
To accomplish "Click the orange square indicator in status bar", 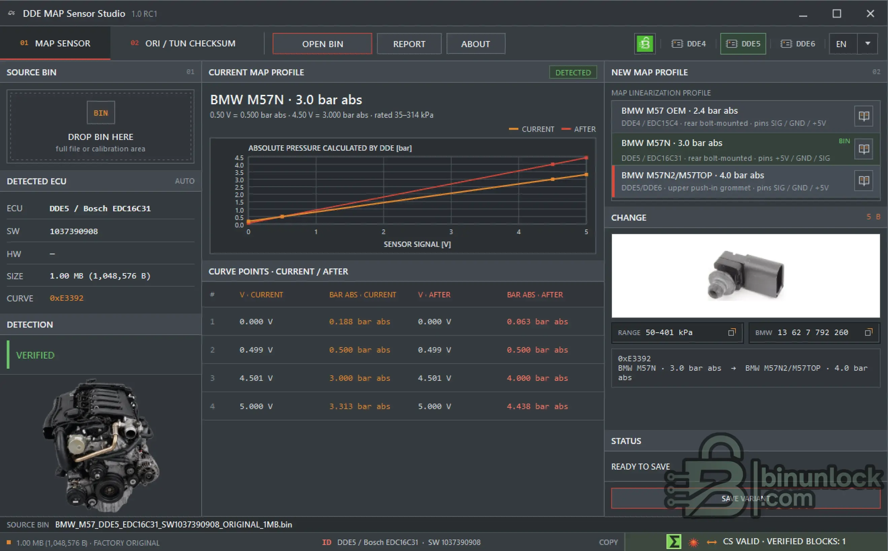I will (x=9, y=543).
